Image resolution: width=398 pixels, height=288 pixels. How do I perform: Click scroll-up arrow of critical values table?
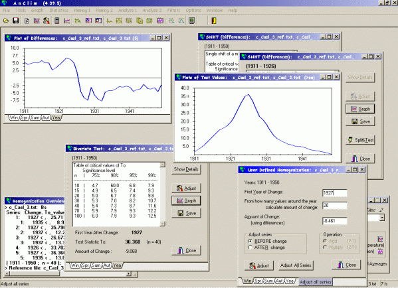[163, 165]
